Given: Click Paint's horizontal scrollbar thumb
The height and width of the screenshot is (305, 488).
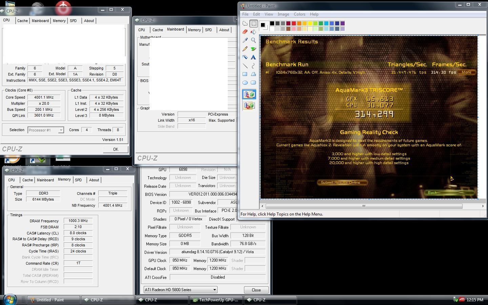Looking at the screenshot, I should 364,206.
